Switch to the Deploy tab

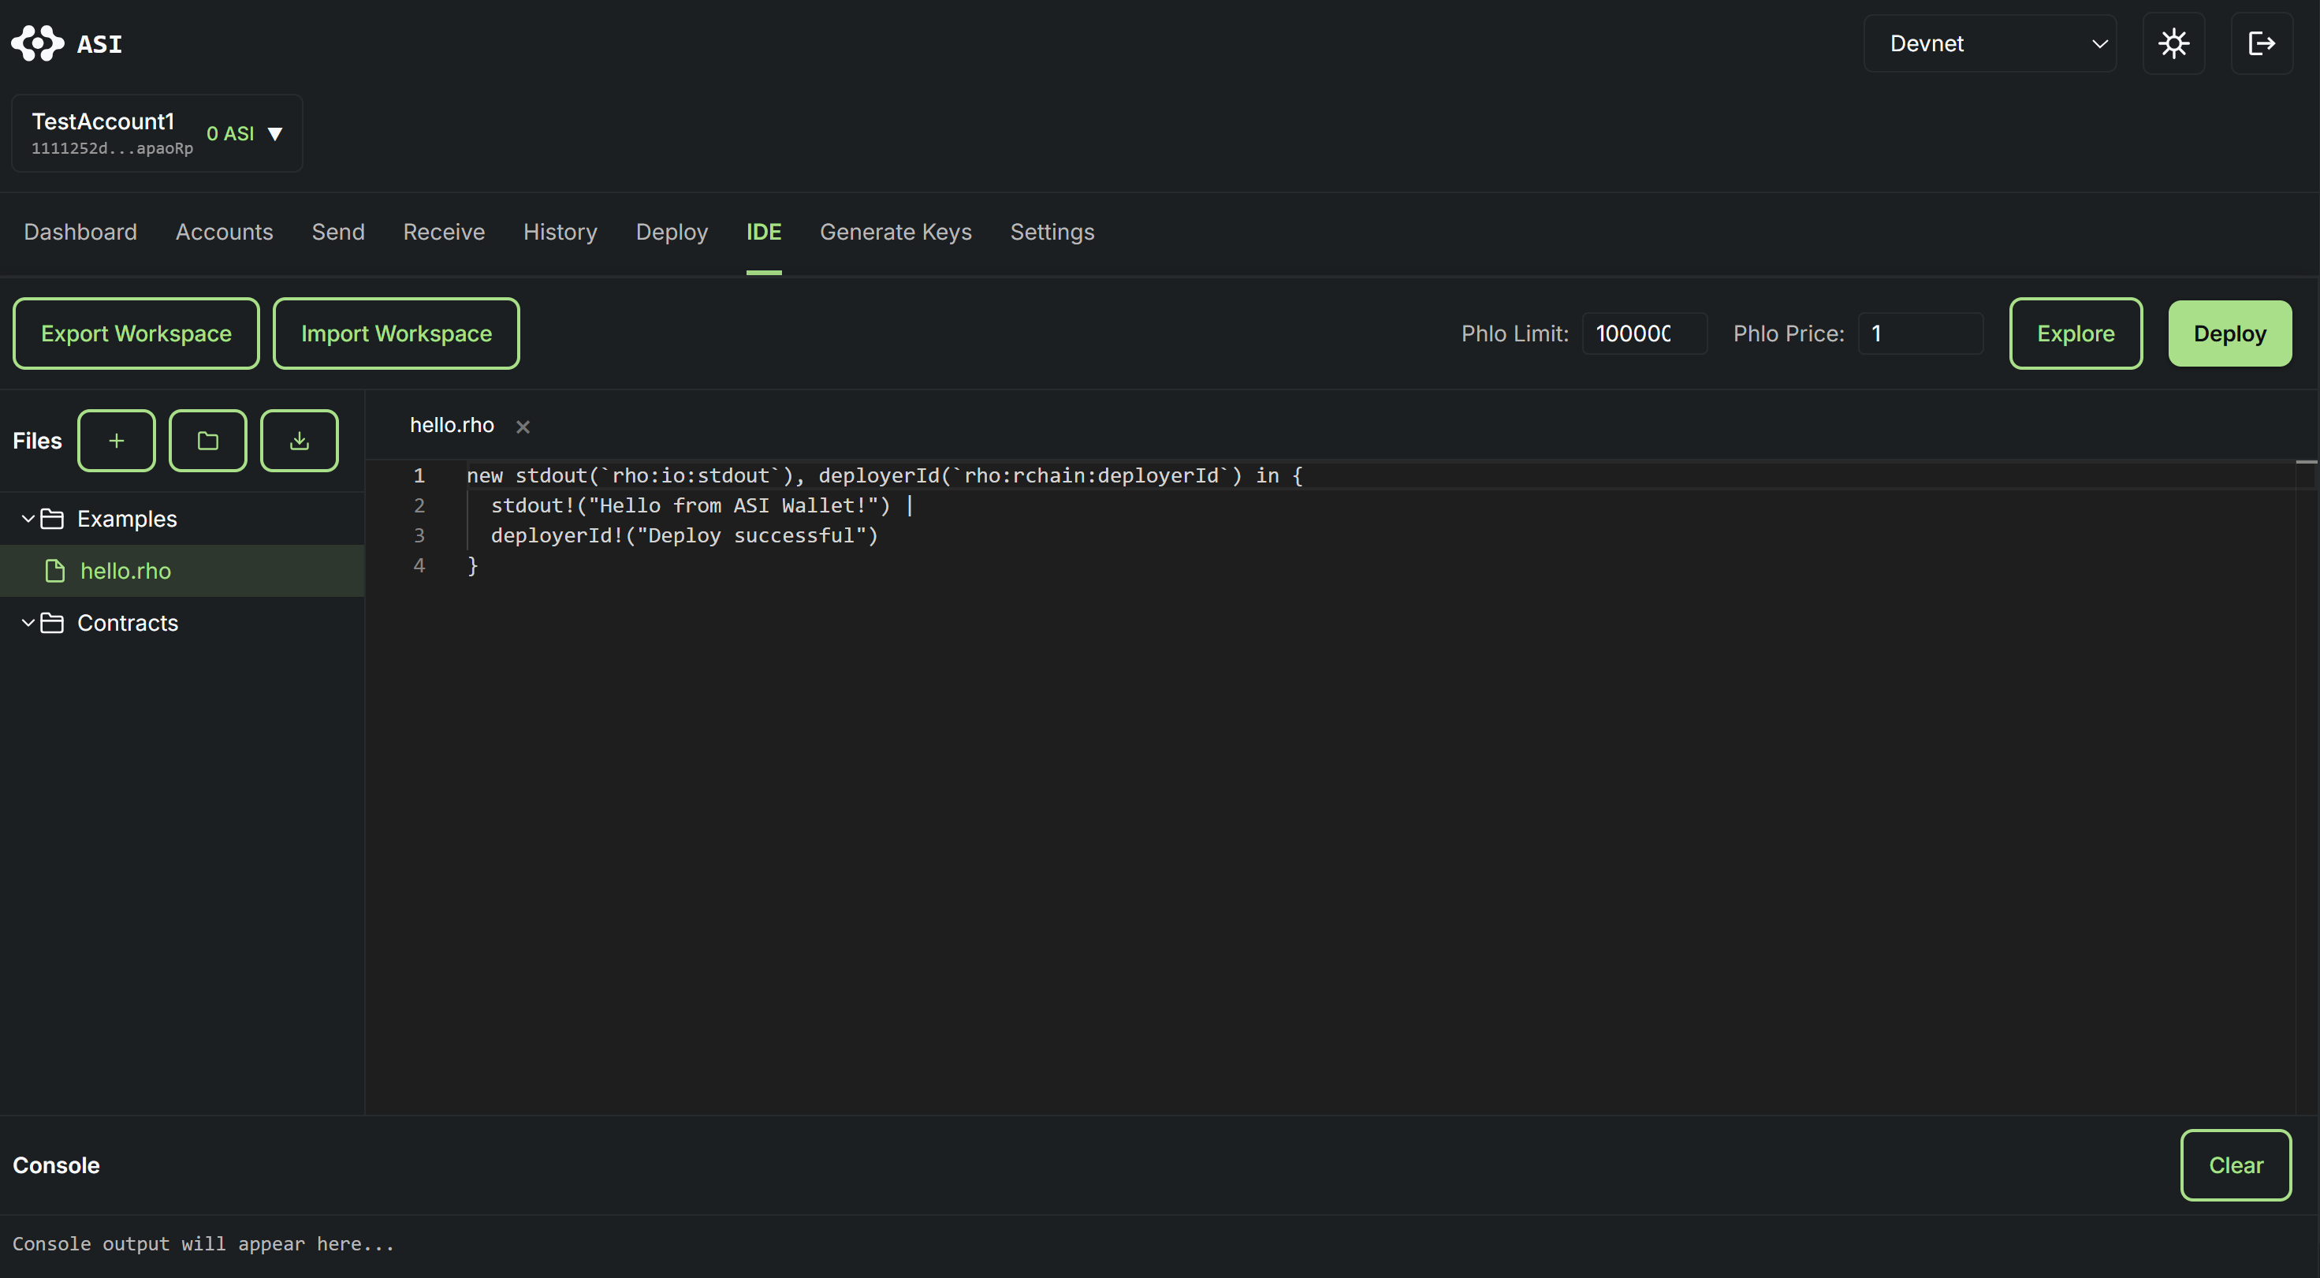tap(671, 233)
